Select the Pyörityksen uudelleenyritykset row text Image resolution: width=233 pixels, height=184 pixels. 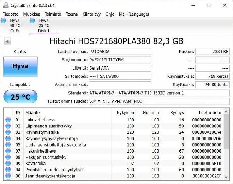pyautogui.click(x=54, y=170)
